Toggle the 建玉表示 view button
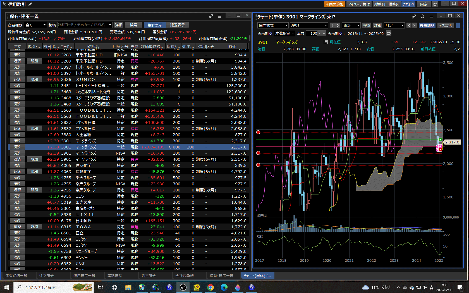Image resolution: width=469 pixels, height=293 pixels. [178, 25]
